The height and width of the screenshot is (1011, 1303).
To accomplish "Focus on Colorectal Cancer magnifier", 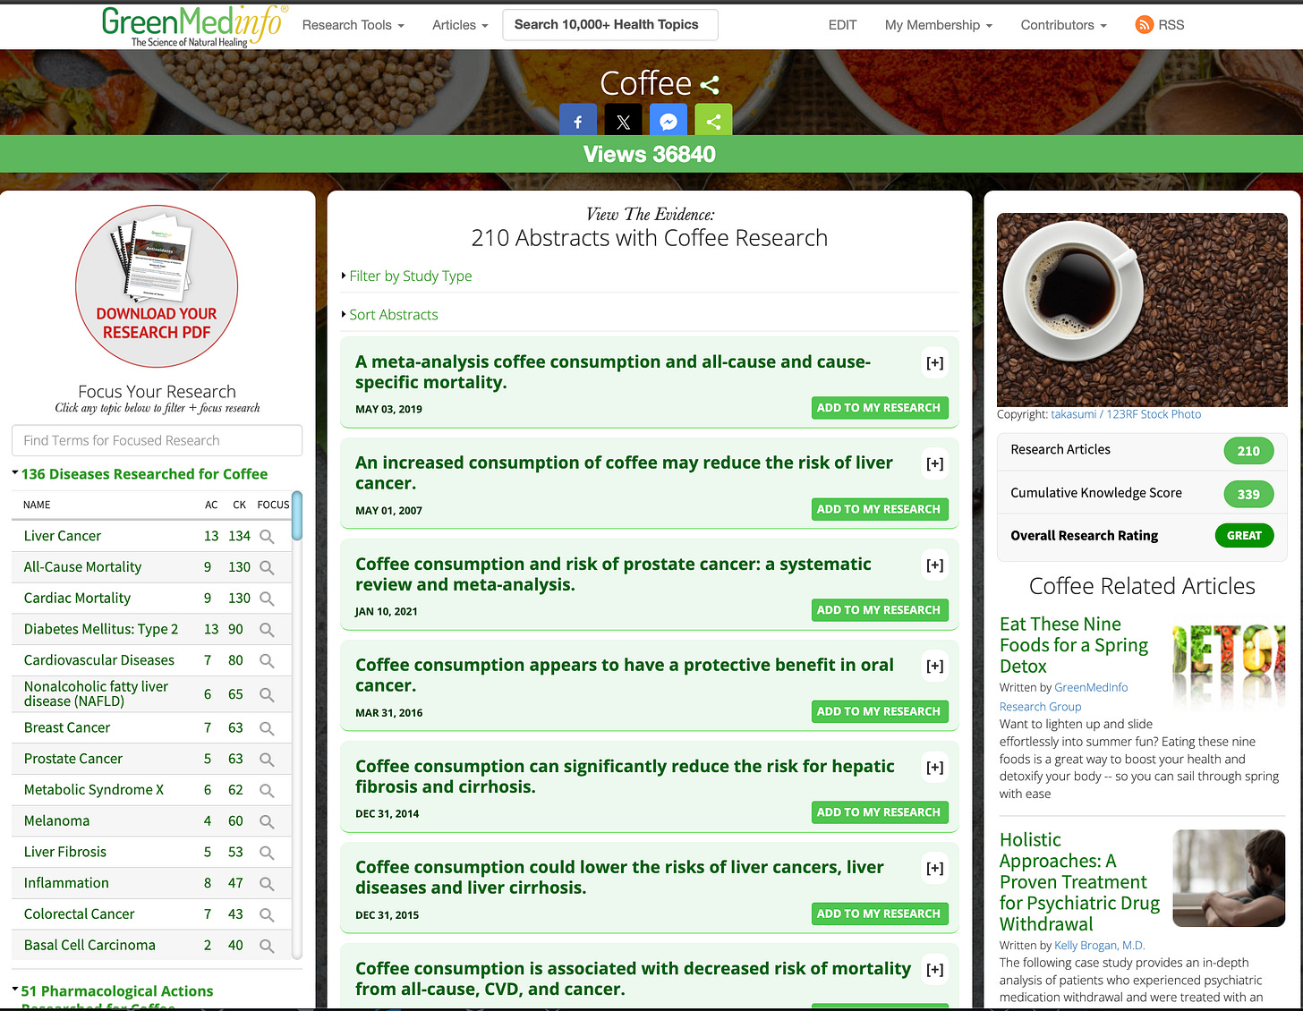I will [267, 915].
